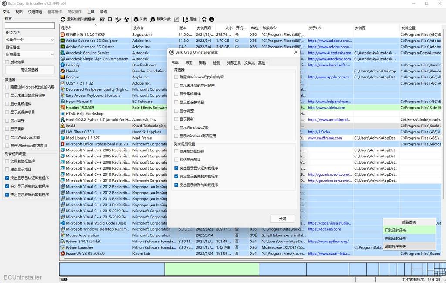The height and width of the screenshot is (283, 446).
Task: Click the 搜索 search input field
Action: click(x=29, y=25)
